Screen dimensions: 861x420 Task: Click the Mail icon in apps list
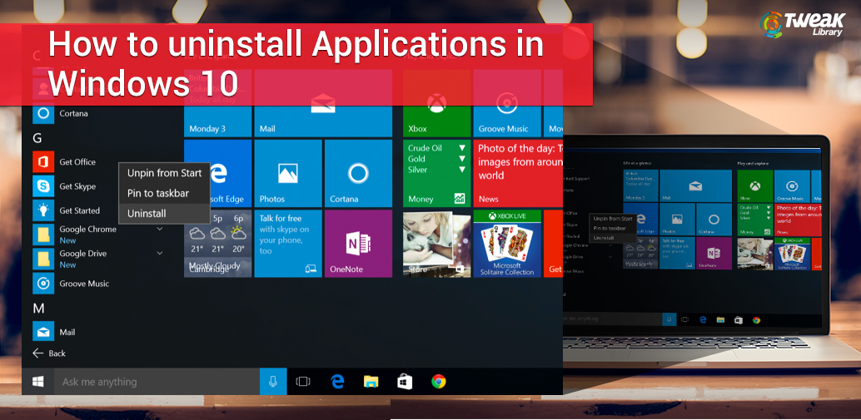(43, 332)
